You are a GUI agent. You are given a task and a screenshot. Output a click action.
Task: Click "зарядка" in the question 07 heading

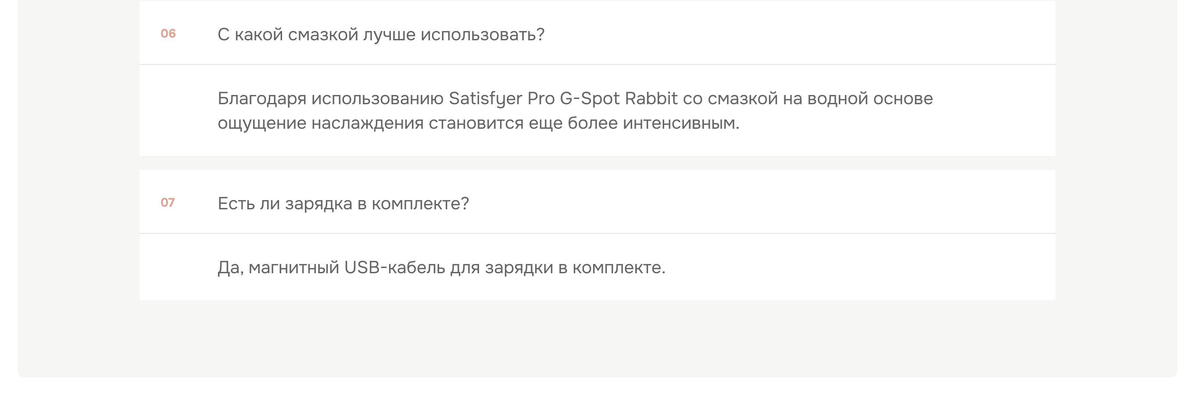click(x=318, y=204)
